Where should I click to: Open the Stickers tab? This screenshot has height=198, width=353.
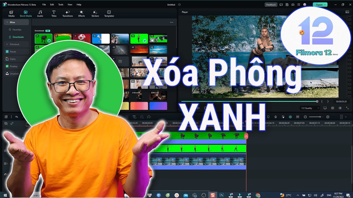coord(95,14)
